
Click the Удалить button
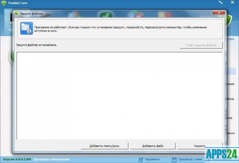click(x=200, y=146)
